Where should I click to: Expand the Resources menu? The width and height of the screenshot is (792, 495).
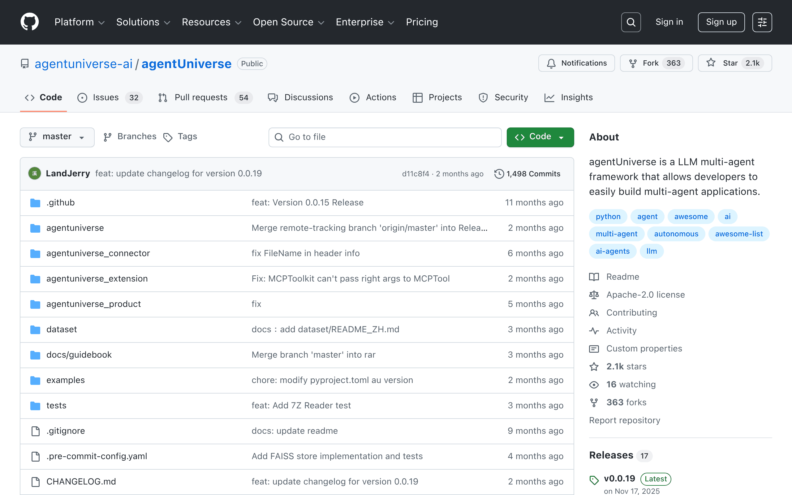coord(211,22)
